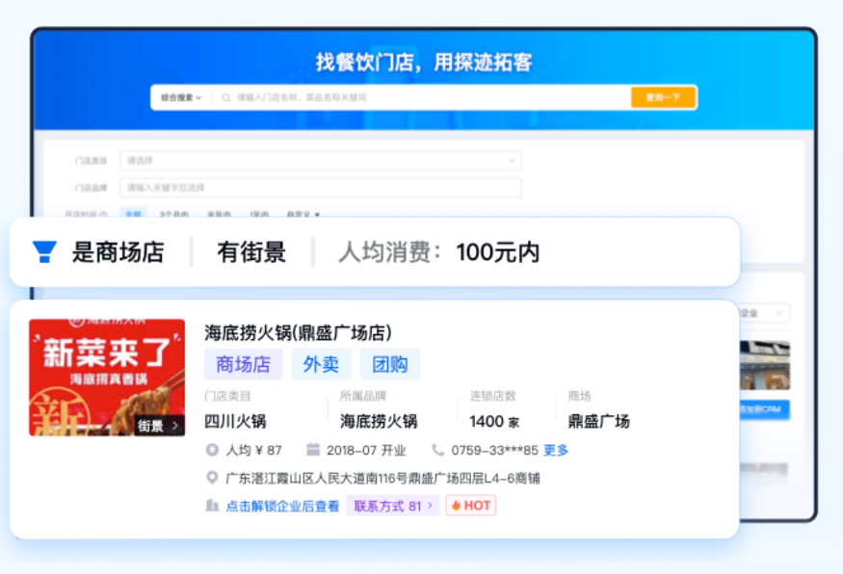Select the 全部 opening time option
Image resolution: width=843 pixels, height=574 pixels.
tap(133, 214)
